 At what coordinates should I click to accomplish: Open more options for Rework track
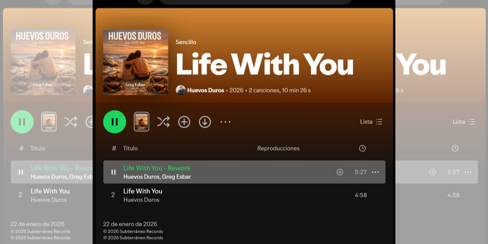[375, 172]
